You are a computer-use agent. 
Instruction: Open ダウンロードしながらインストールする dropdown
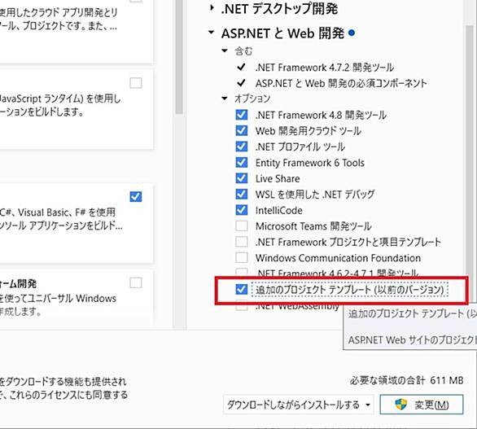[x=299, y=405]
